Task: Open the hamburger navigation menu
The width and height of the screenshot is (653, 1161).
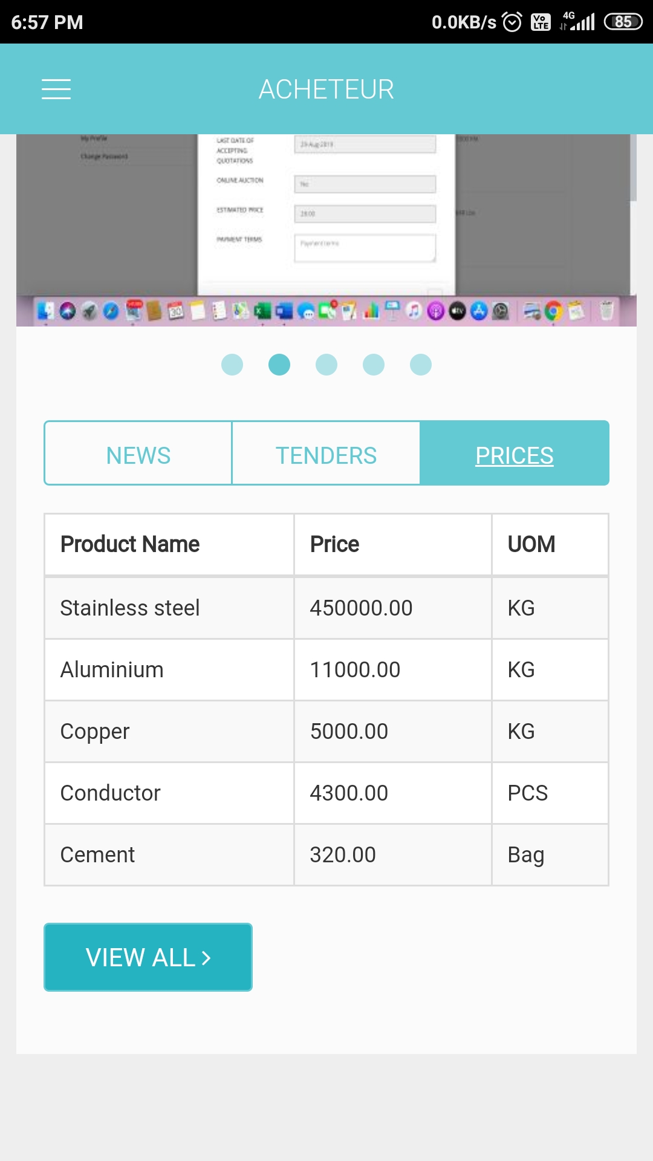Action: [56, 89]
